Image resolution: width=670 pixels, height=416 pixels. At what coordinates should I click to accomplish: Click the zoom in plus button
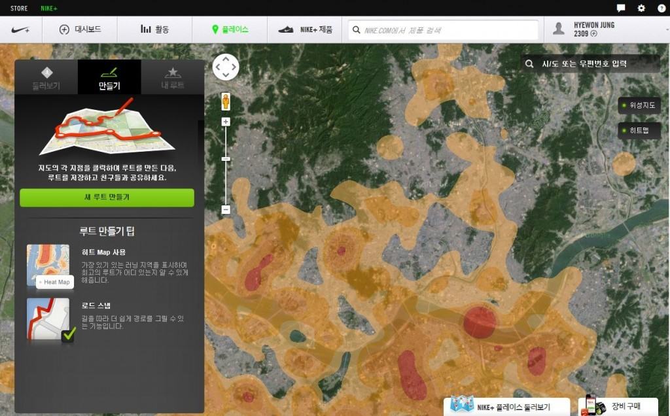pos(226,122)
